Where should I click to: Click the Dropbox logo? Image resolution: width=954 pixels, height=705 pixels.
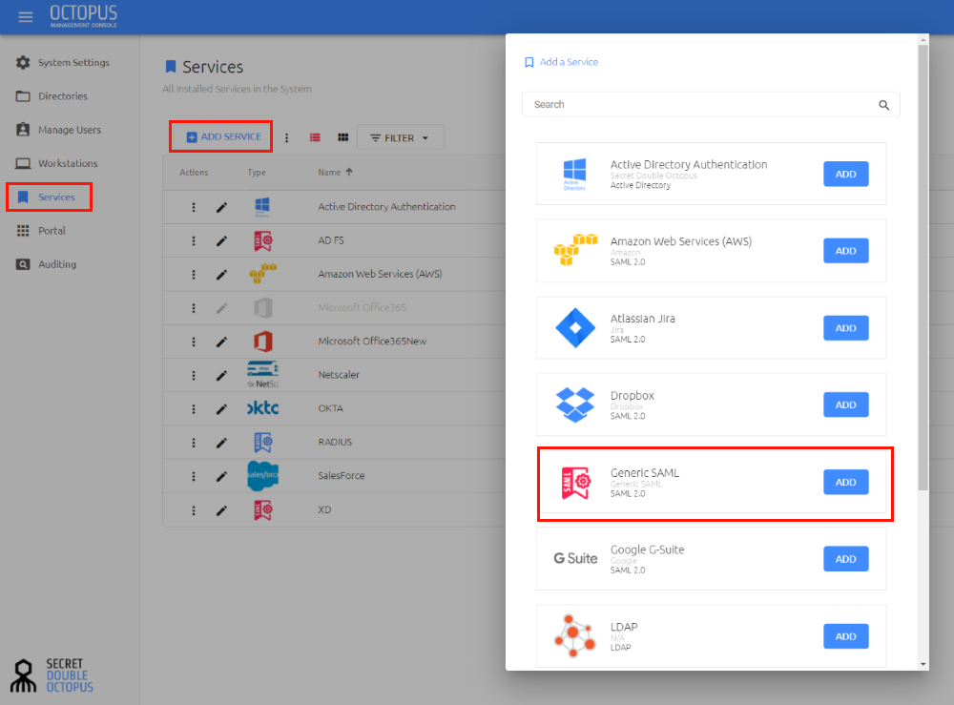(x=575, y=404)
